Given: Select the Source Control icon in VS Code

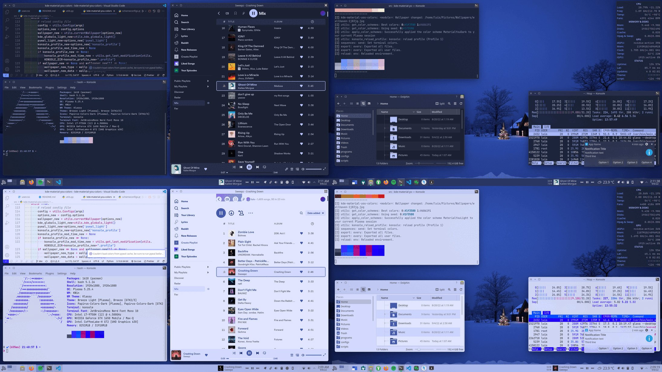Looking at the screenshot, I should point(7,29).
